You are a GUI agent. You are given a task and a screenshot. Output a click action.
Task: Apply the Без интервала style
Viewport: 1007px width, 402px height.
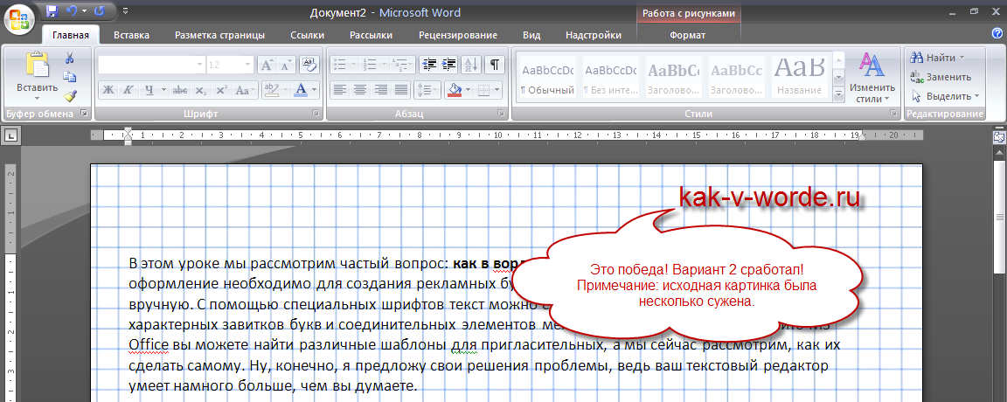click(611, 77)
